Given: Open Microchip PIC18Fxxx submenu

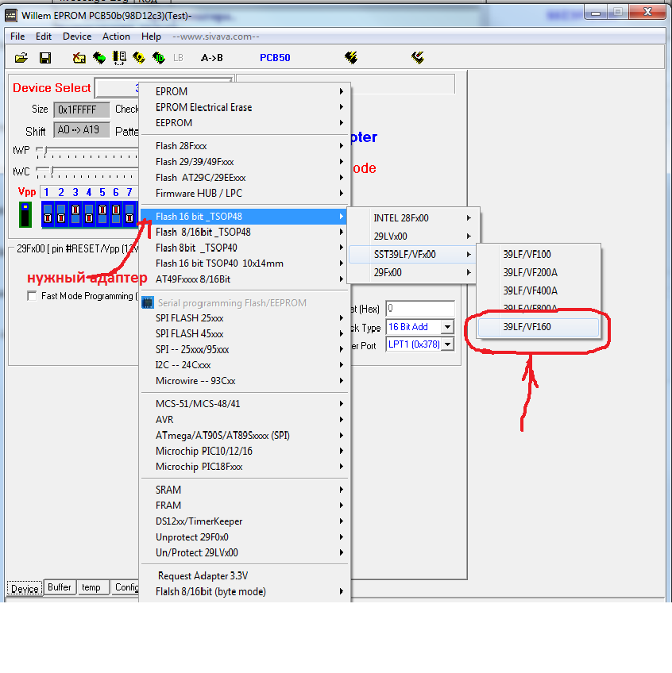Looking at the screenshot, I should click(x=245, y=467).
